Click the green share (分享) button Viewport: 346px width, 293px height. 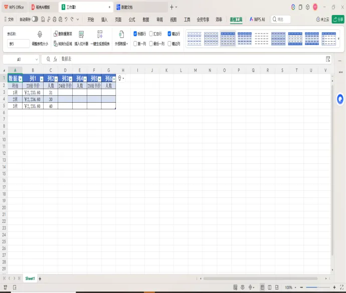[x=338, y=20]
